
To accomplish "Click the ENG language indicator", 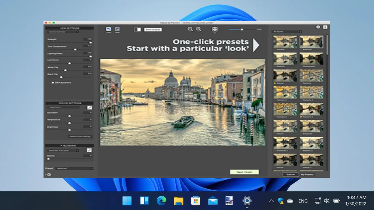I will pos(303,201).
